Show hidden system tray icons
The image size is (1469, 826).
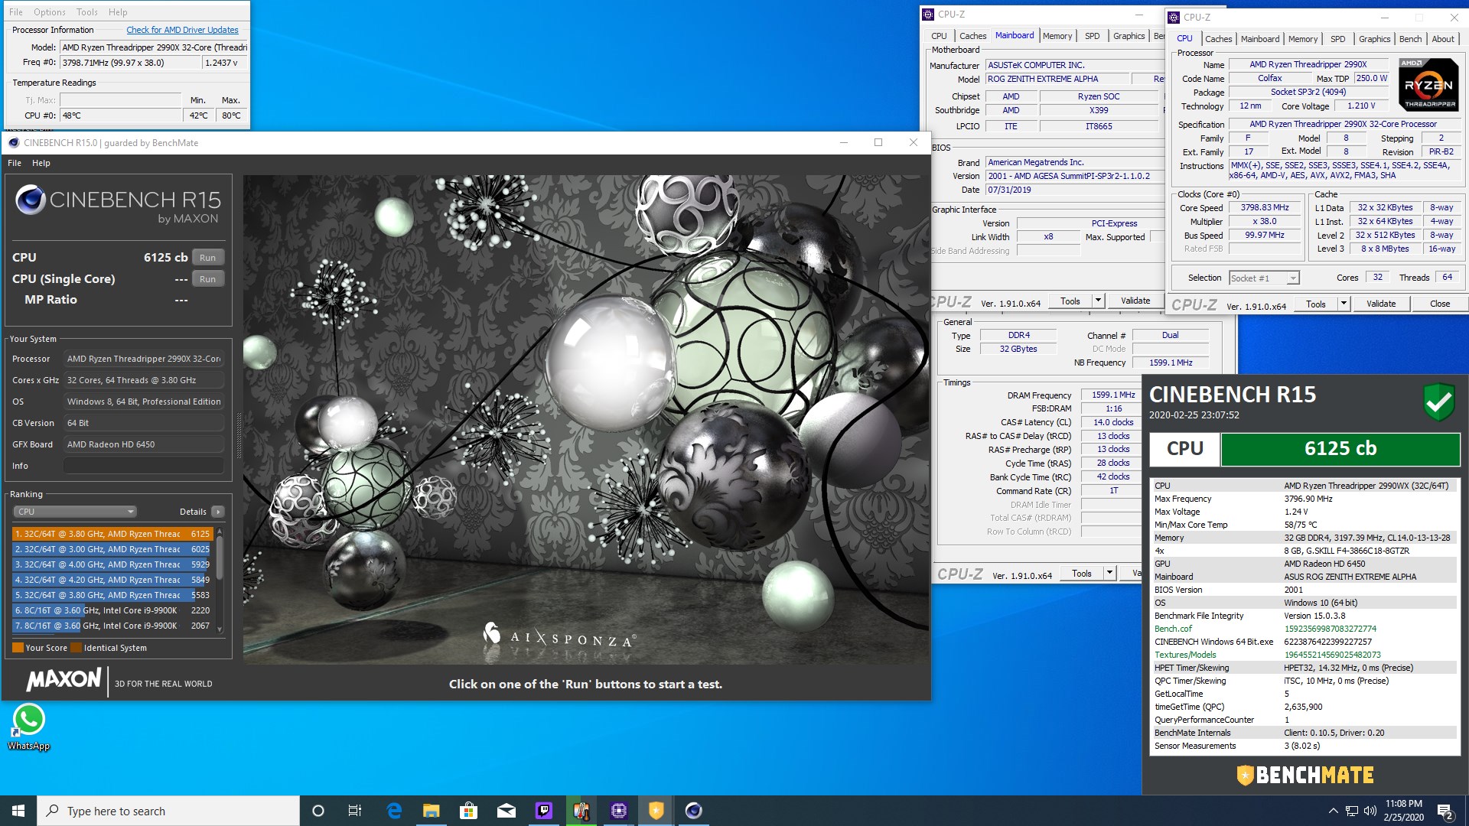(1333, 811)
